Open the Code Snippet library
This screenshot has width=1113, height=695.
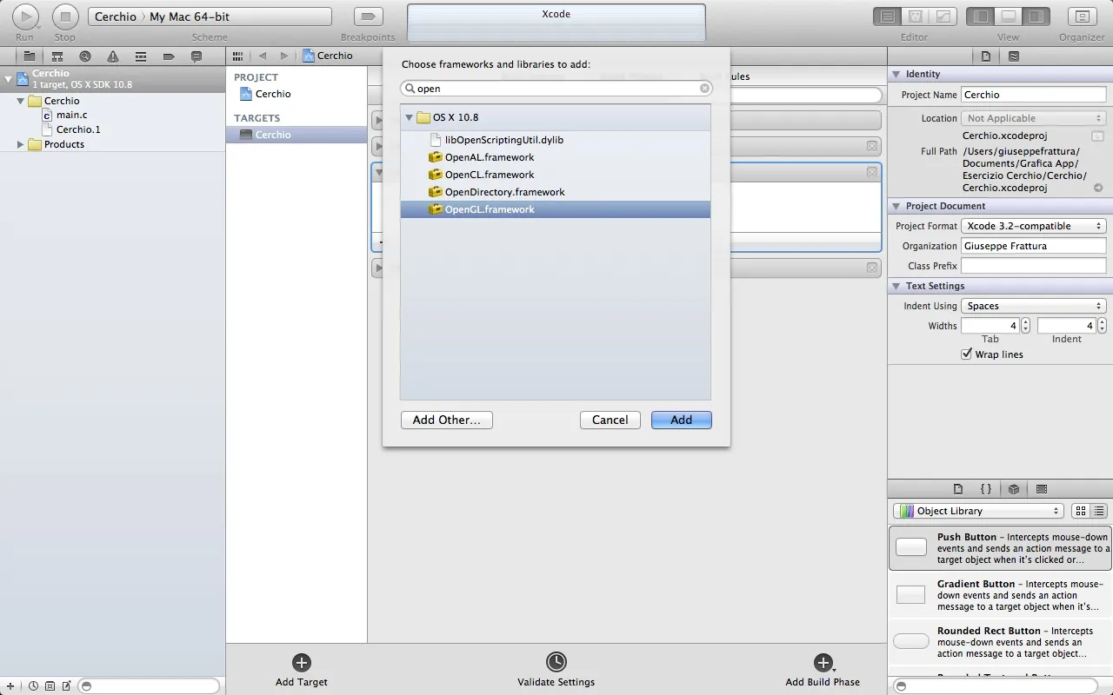986,489
